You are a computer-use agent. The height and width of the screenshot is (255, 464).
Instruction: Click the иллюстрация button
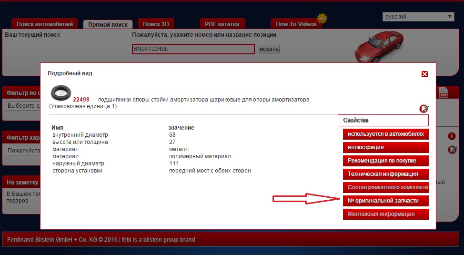(385, 147)
